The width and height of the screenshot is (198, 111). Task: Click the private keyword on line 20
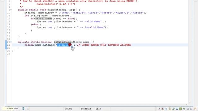coord(24,42)
